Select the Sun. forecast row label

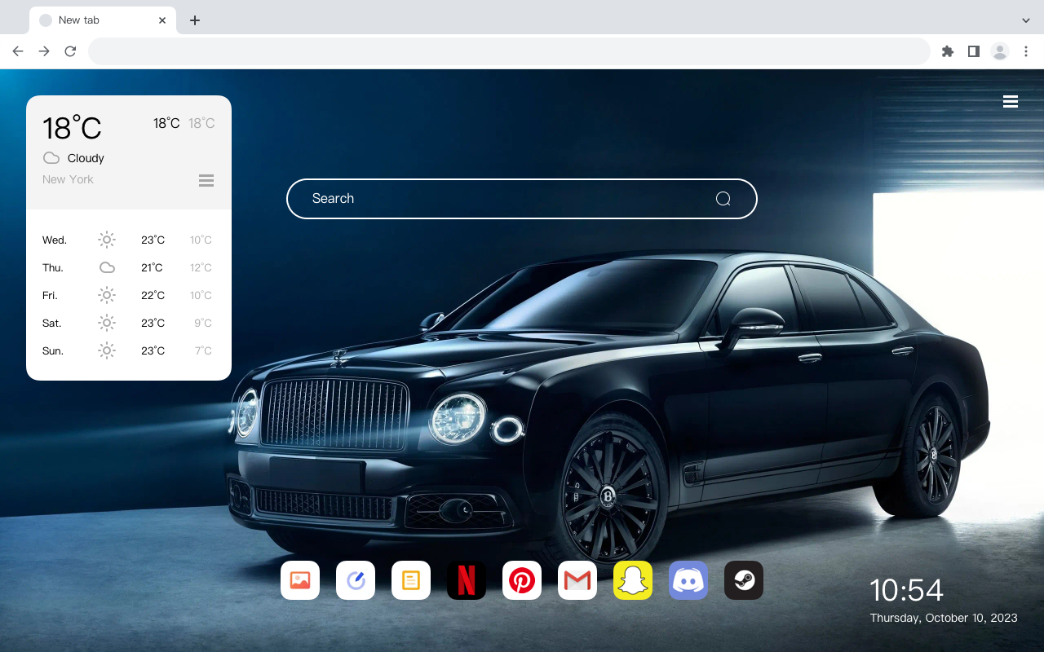tap(53, 351)
